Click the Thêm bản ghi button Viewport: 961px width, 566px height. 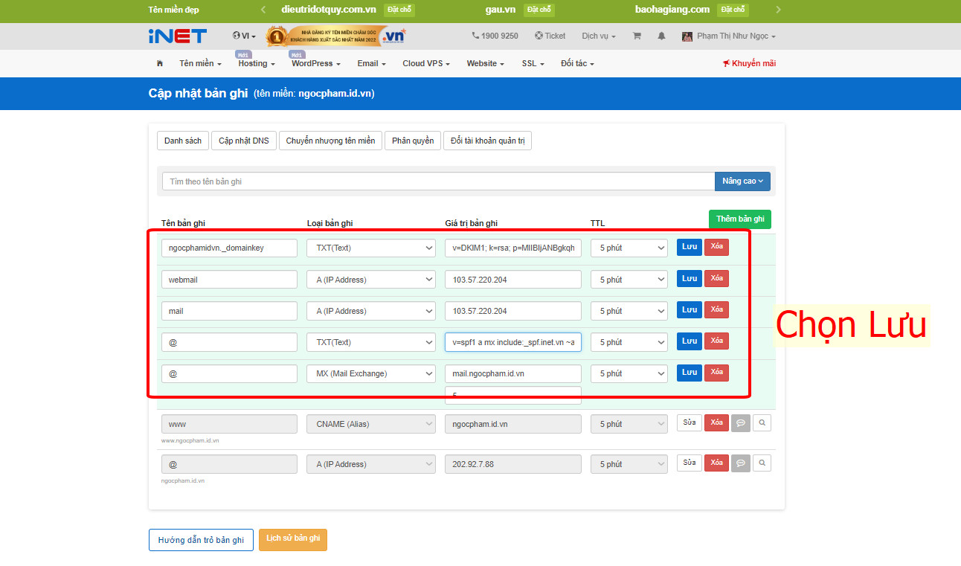click(x=739, y=219)
